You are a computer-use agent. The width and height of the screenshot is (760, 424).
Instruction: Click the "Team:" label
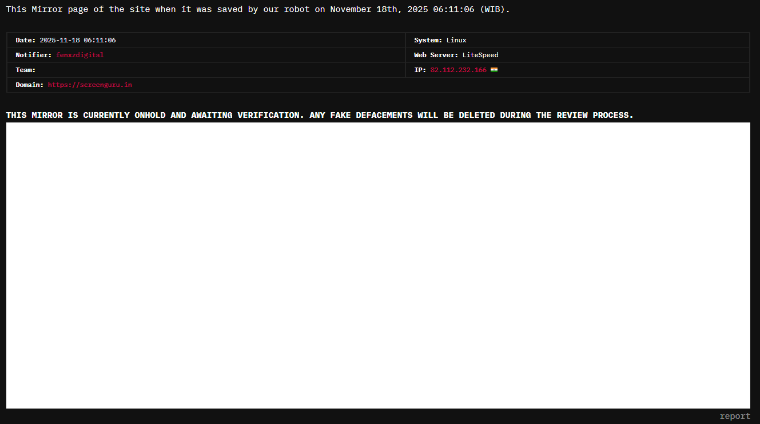25,70
